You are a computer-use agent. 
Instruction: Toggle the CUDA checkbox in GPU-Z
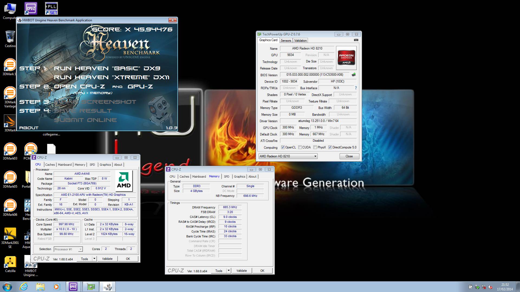pos(300,147)
